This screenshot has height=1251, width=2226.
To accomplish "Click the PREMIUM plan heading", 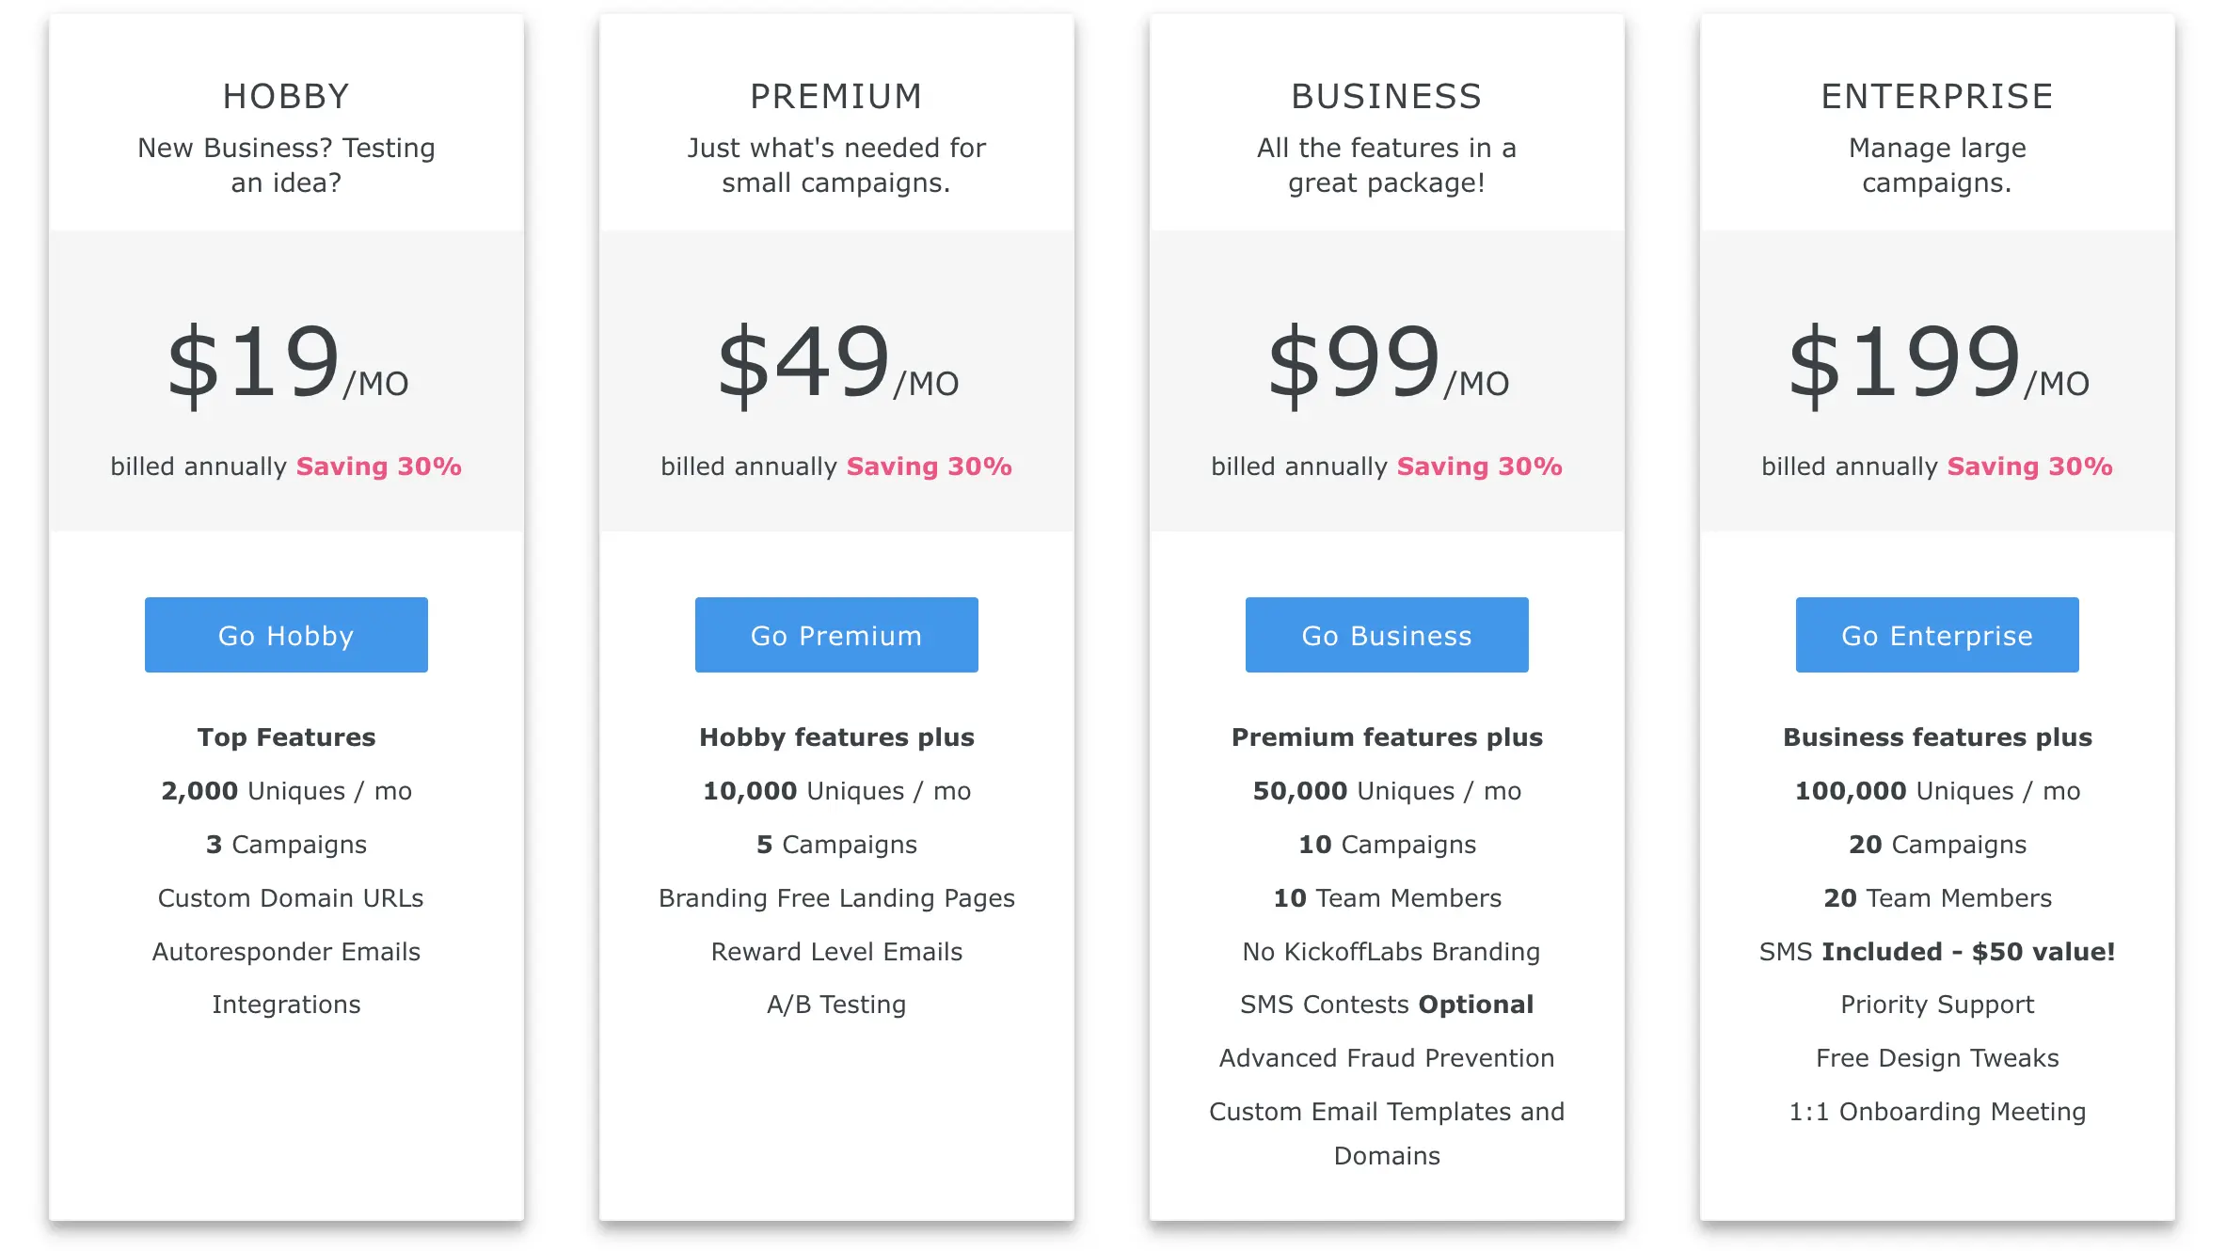I will [x=836, y=96].
